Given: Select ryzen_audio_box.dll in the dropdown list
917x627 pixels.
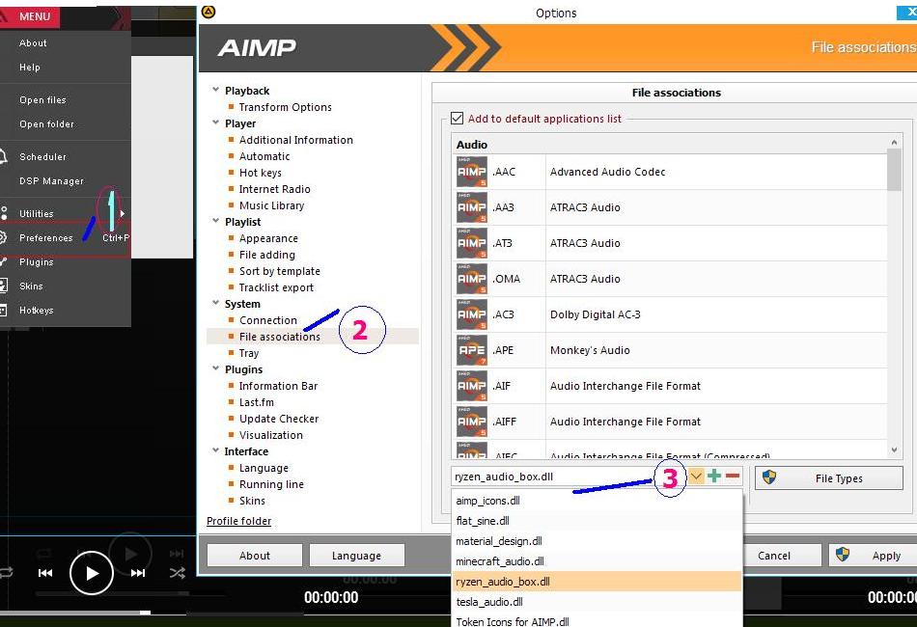Looking at the screenshot, I should click(x=597, y=582).
